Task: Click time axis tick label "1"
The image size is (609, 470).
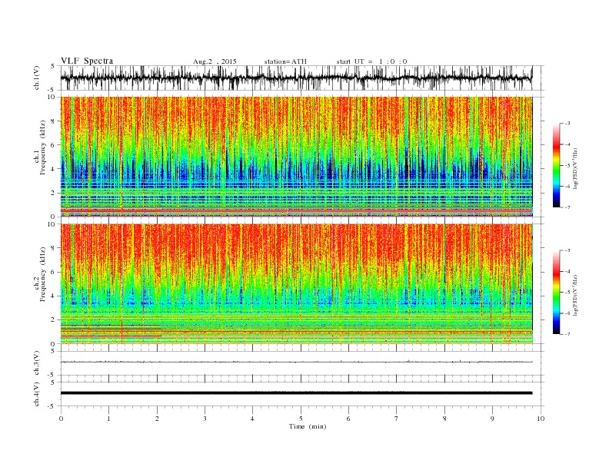Action: pyautogui.click(x=108, y=419)
